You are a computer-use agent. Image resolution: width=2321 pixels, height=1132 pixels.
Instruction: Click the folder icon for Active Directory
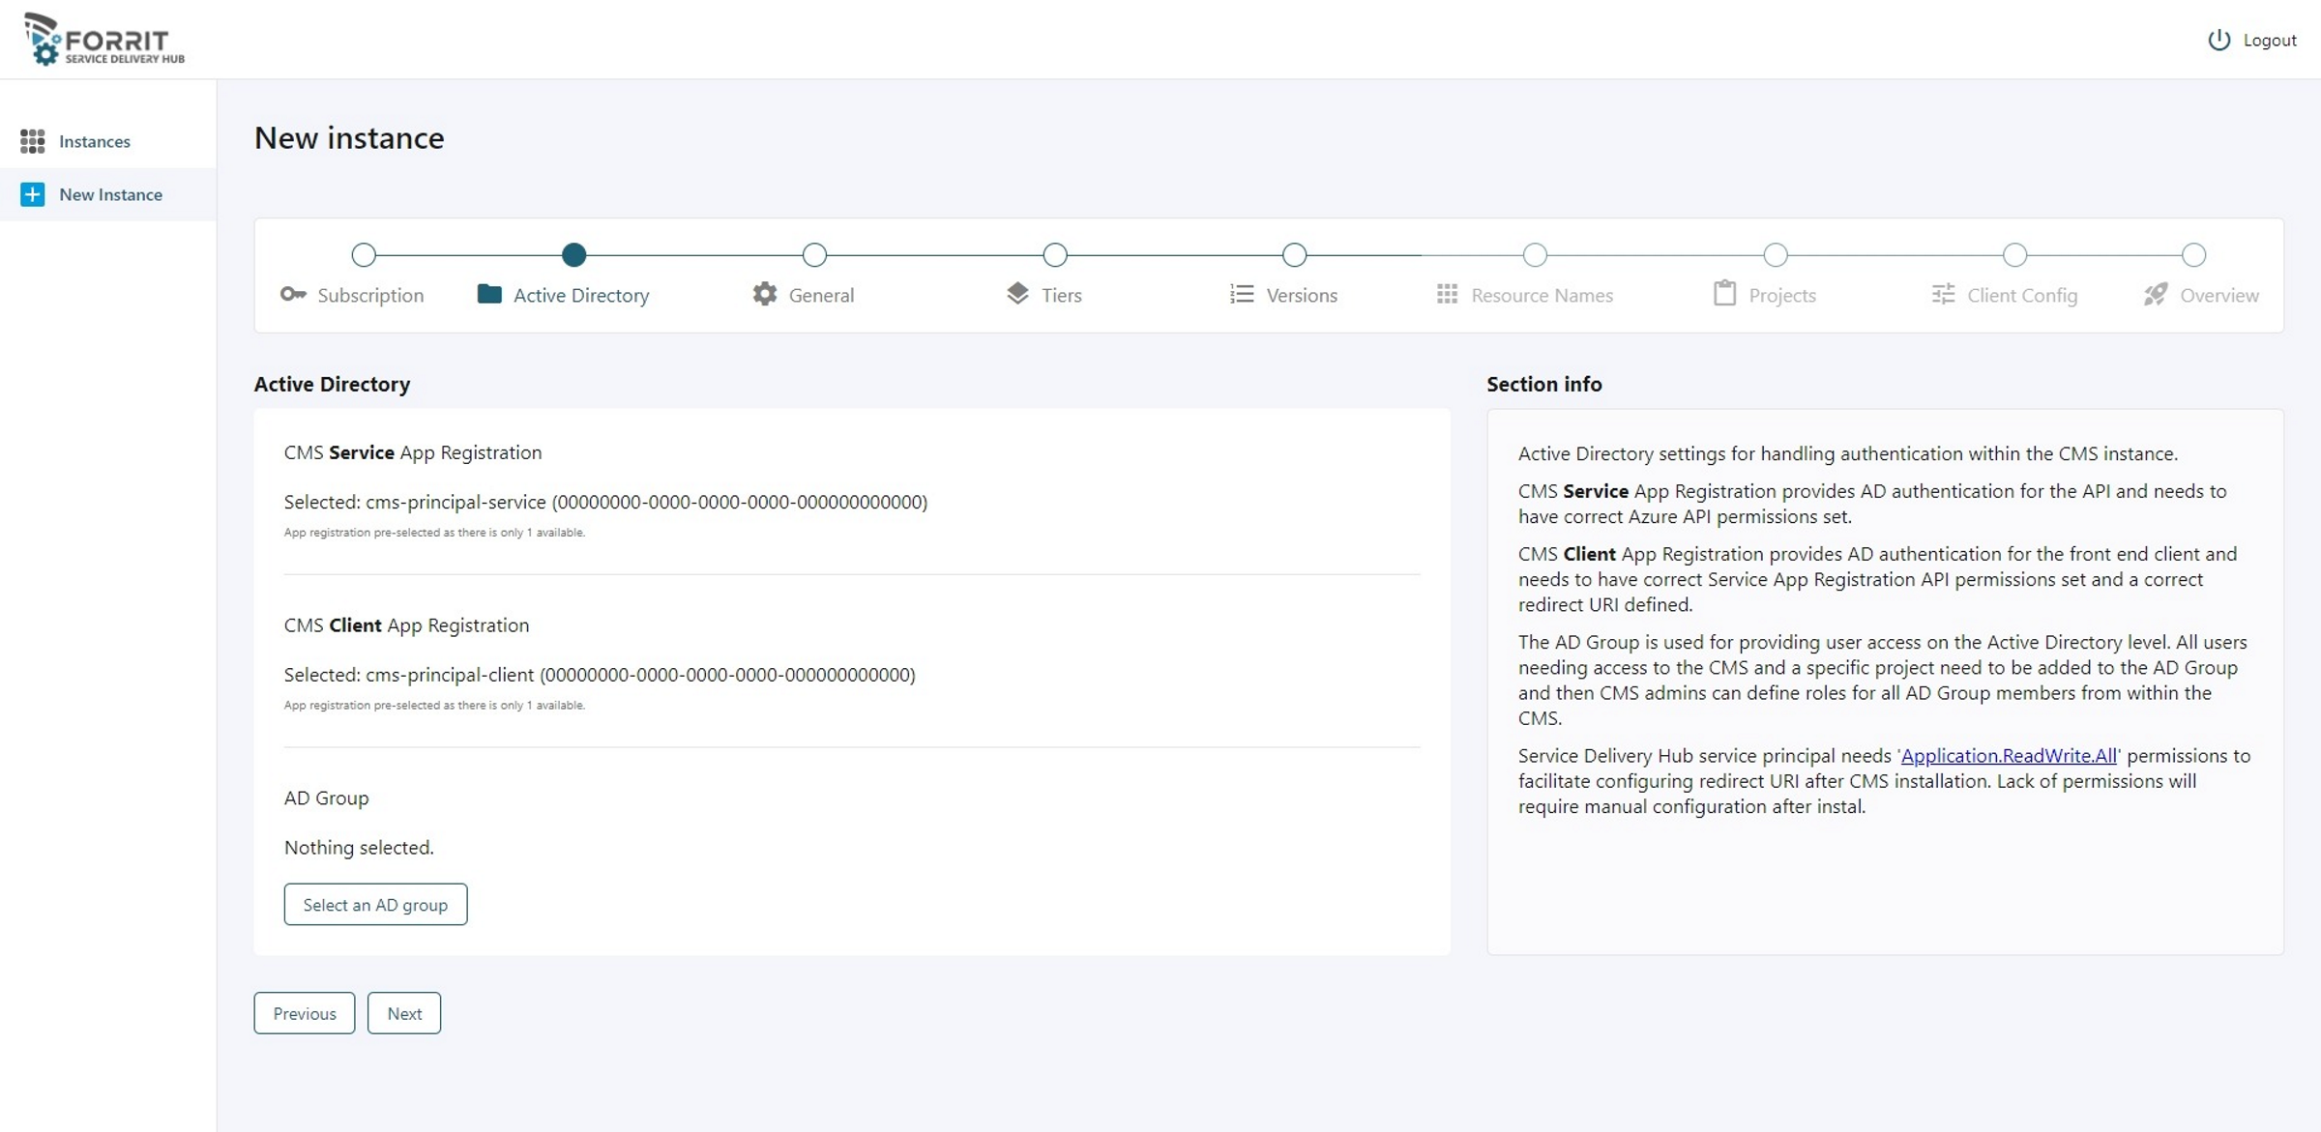pyautogui.click(x=489, y=294)
